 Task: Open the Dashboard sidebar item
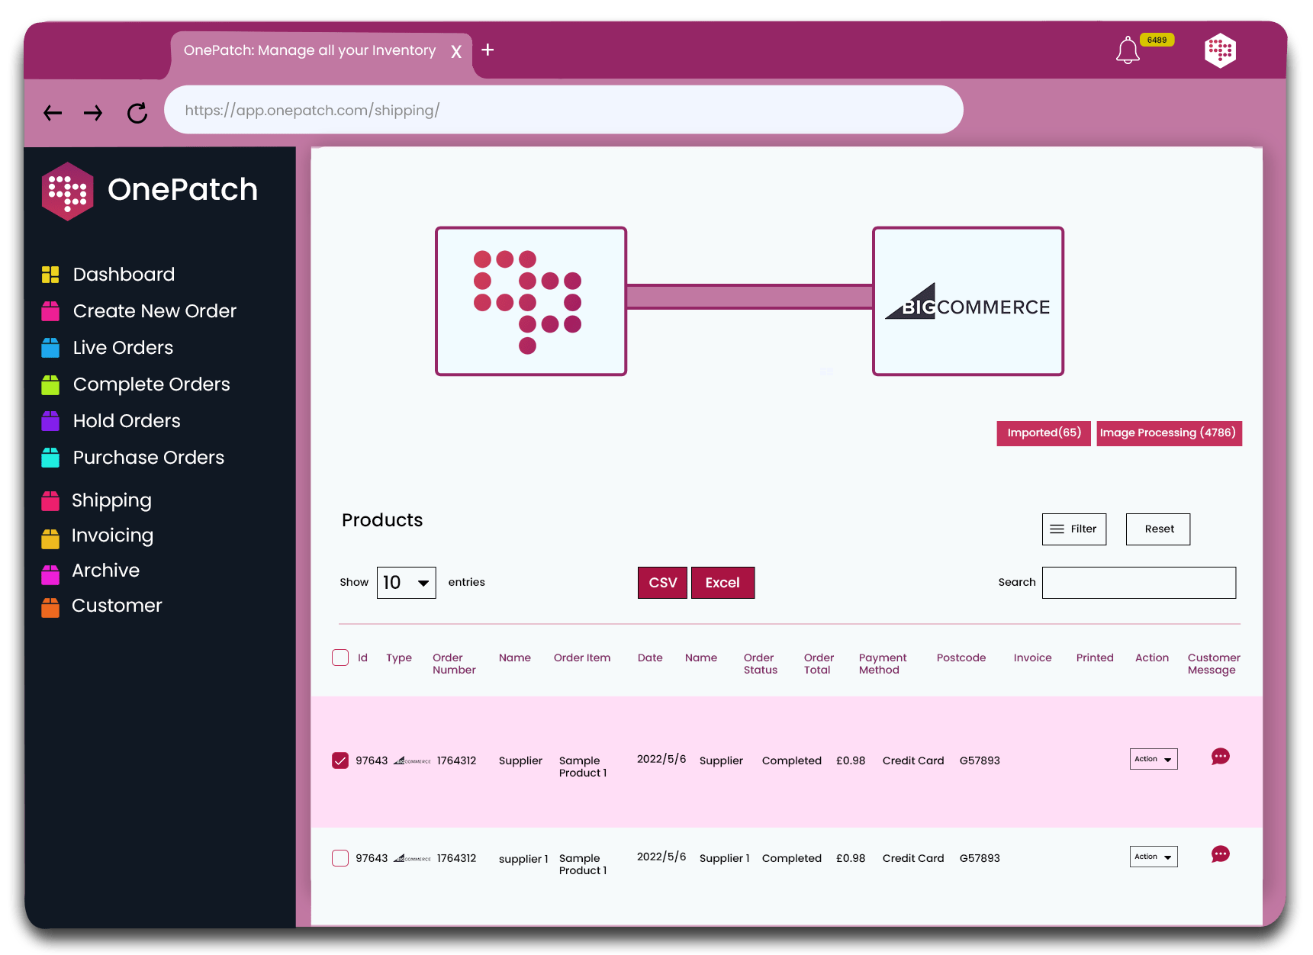[123, 274]
